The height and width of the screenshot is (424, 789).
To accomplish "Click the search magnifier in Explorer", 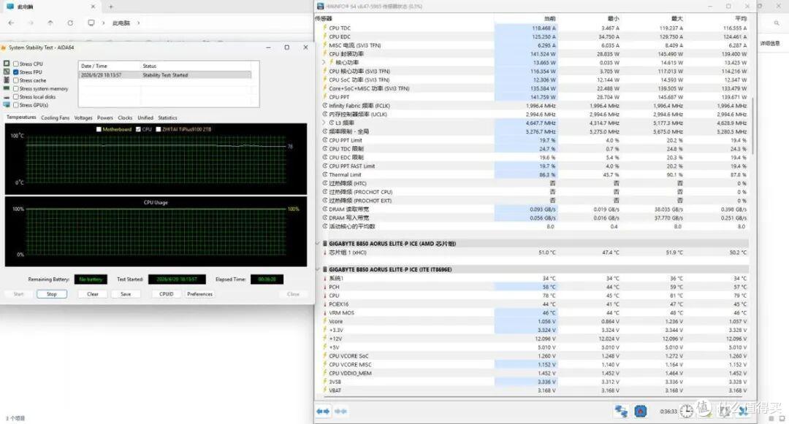I will (x=777, y=23).
